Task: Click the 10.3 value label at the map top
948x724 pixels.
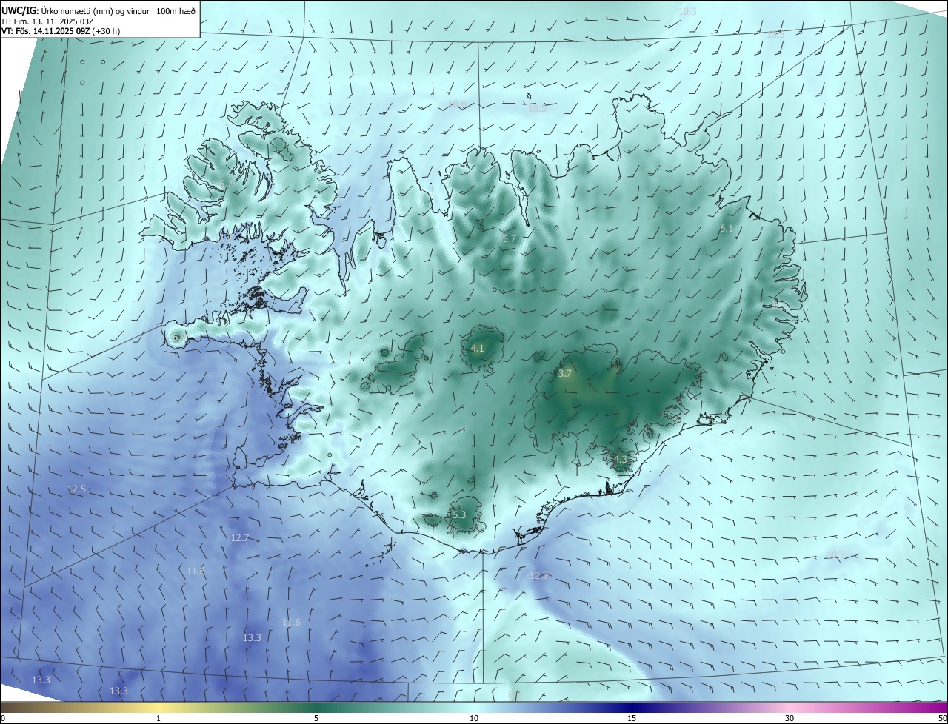Action: 687,11
